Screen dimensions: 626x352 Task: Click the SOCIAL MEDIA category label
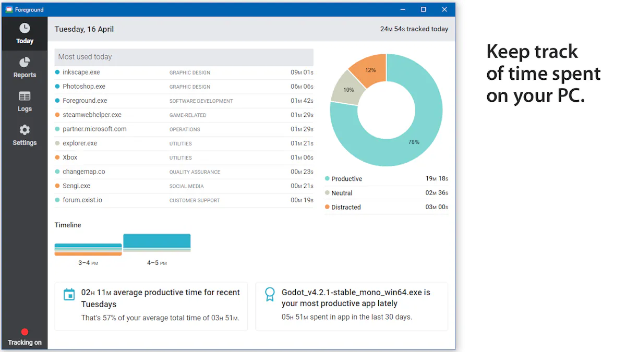coord(186,186)
